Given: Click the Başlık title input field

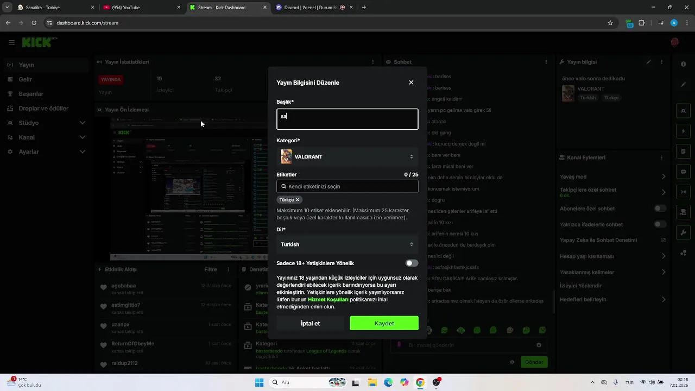Looking at the screenshot, I should tap(347, 119).
